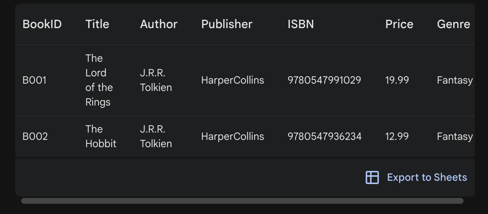Click the Author column header
The height and width of the screenshot is (214, 488).
pyautogui.click(x=159, y=24)
